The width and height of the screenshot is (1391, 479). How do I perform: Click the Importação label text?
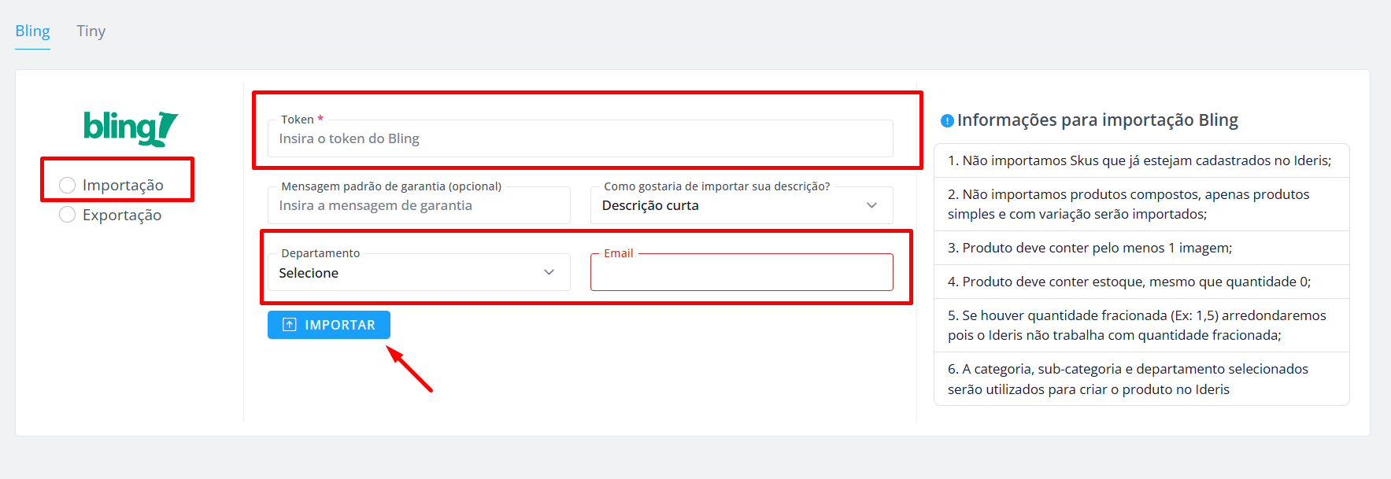(123, 185)
